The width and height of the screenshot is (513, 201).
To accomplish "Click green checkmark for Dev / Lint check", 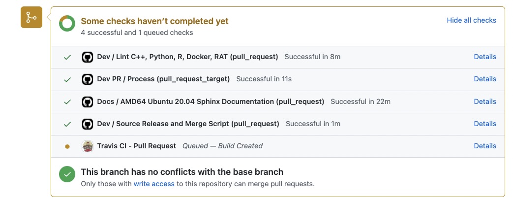I will pos(67,57).
